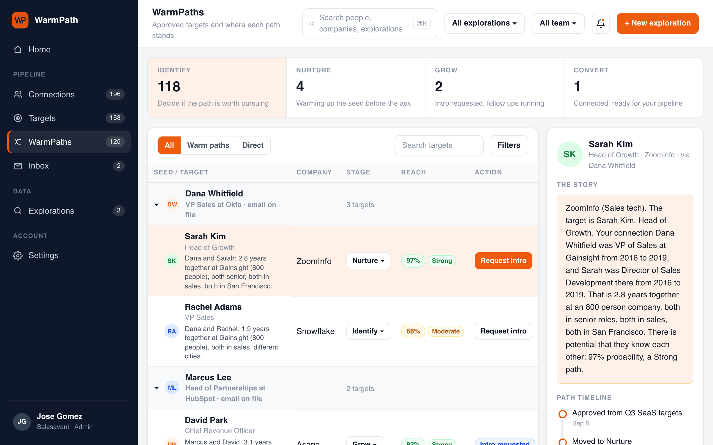
Task: Select the Identify stage card
Action: (217, 88)
